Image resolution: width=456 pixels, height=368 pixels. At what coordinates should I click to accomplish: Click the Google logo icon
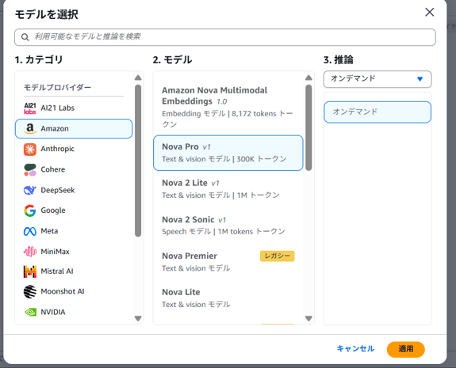pyautogui.click(x=30, y=211)
